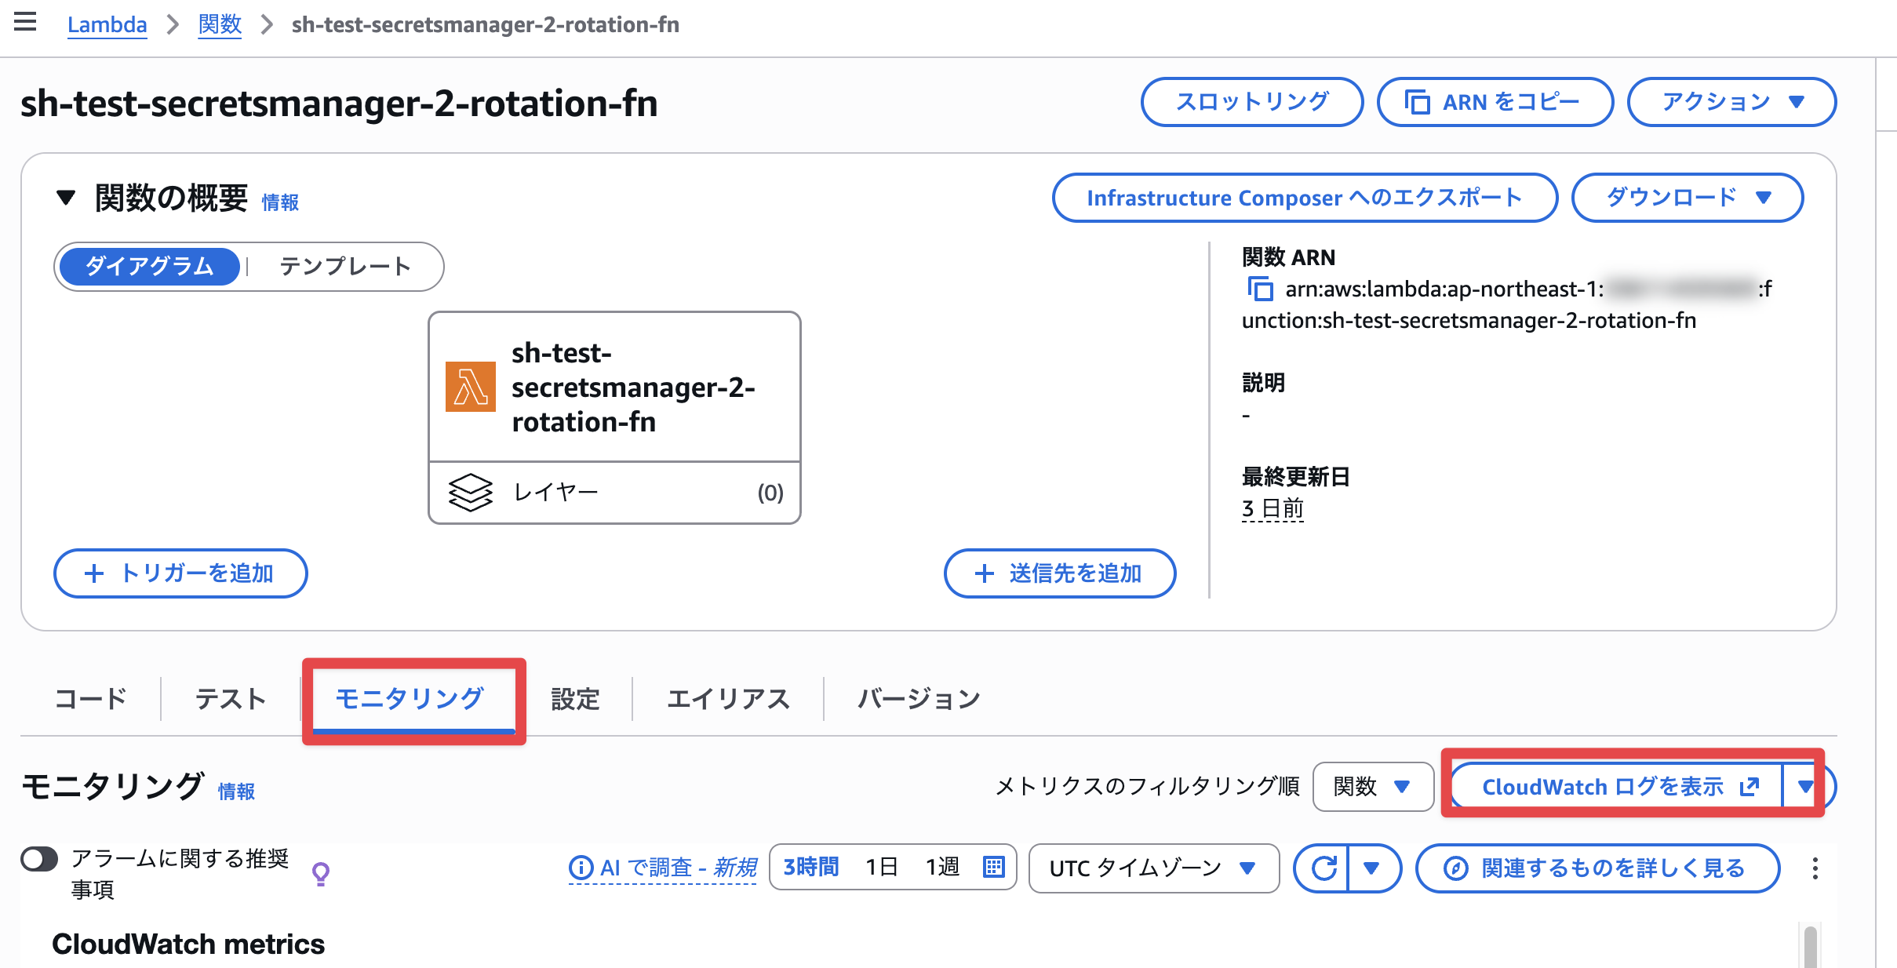Click the 送信先を追加 button
The height and width of the screenshot is (968, 1897).
1060,573
